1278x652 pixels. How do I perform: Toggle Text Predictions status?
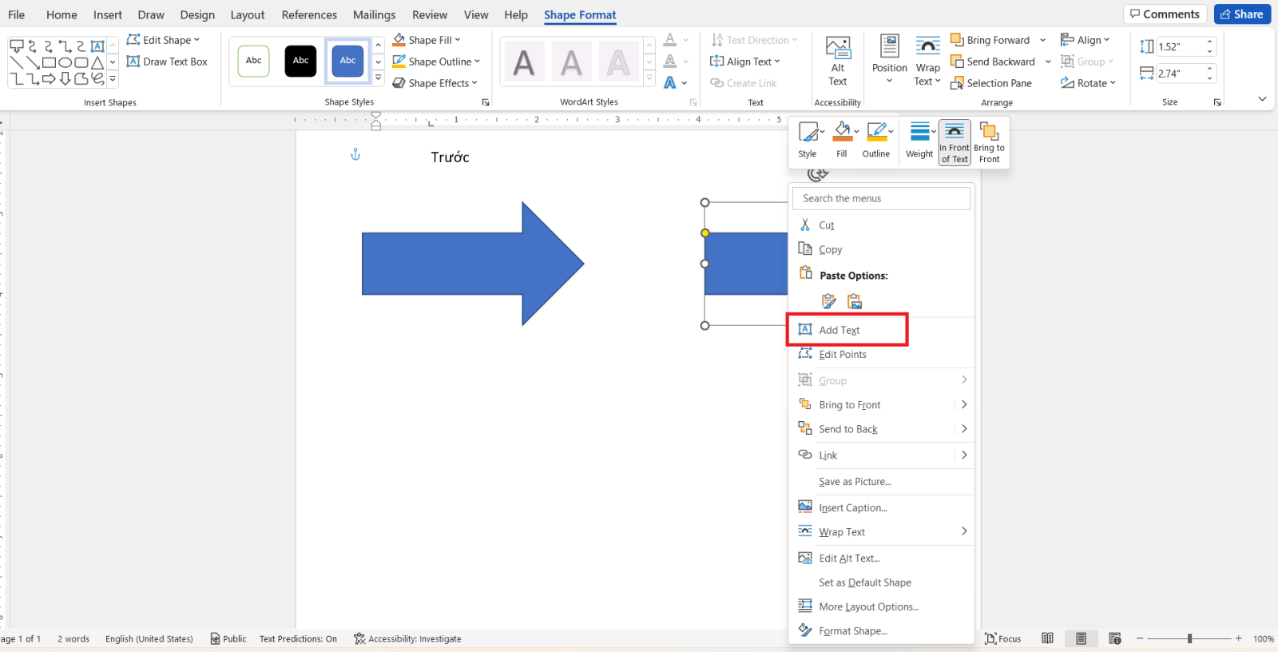pyautogui.click(x=298, y=638)
